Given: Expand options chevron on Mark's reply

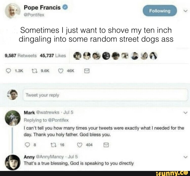Looking at the screenshot, I should coord(185,113).
